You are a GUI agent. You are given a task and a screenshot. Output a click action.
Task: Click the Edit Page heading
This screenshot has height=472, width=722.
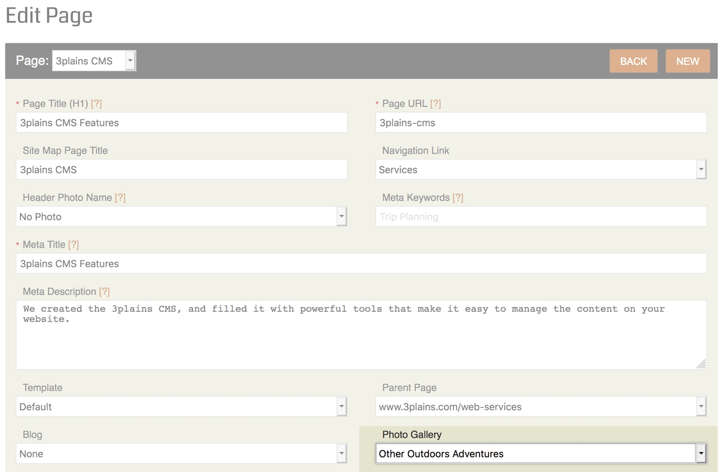49,15
